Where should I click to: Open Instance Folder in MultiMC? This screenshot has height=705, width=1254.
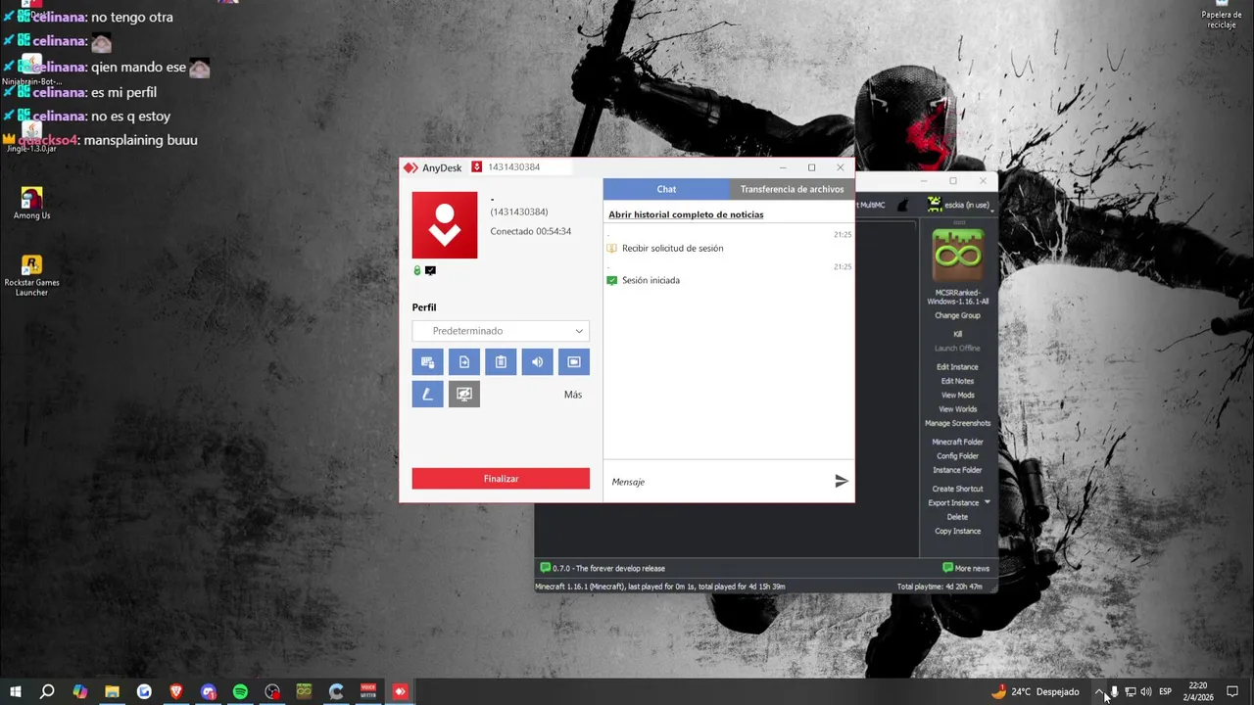coord(957,470)
